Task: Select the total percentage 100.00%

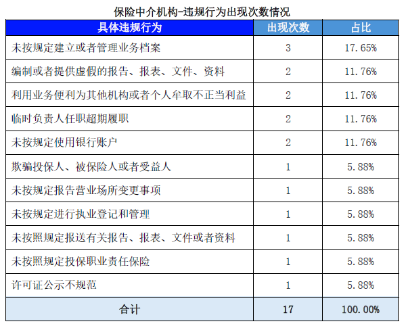Action: 361,310
